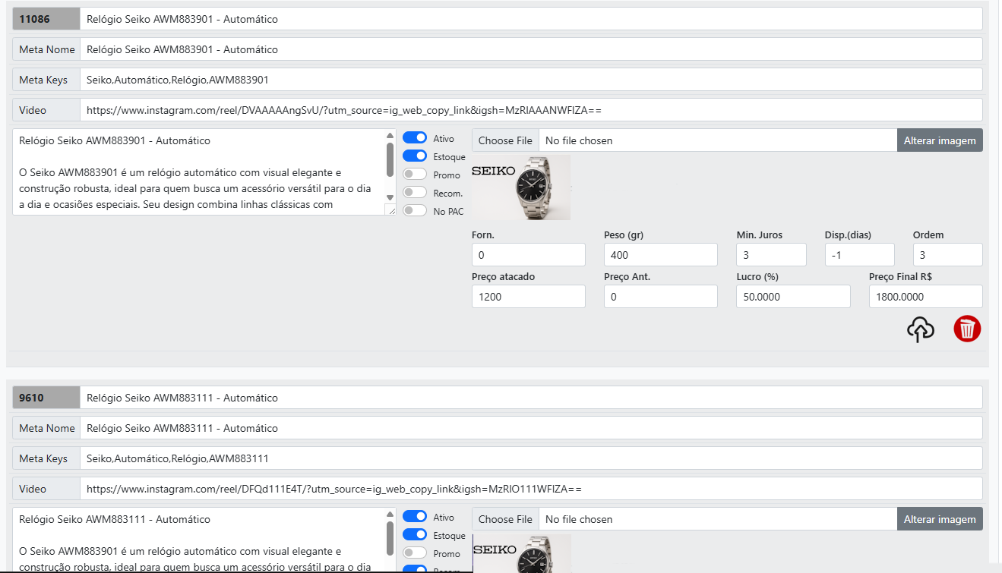1002x573 pixels.
Task: Click the Seiko watch thumbnail of product 9610
Action: coord(521,553)
